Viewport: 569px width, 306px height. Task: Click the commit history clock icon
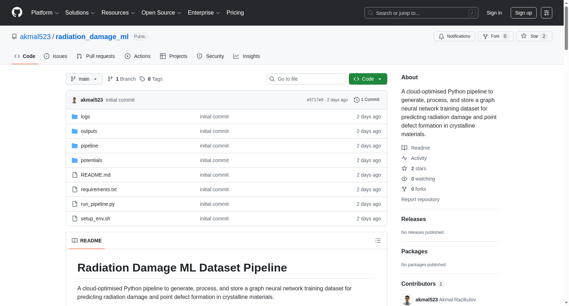(357, 100)
